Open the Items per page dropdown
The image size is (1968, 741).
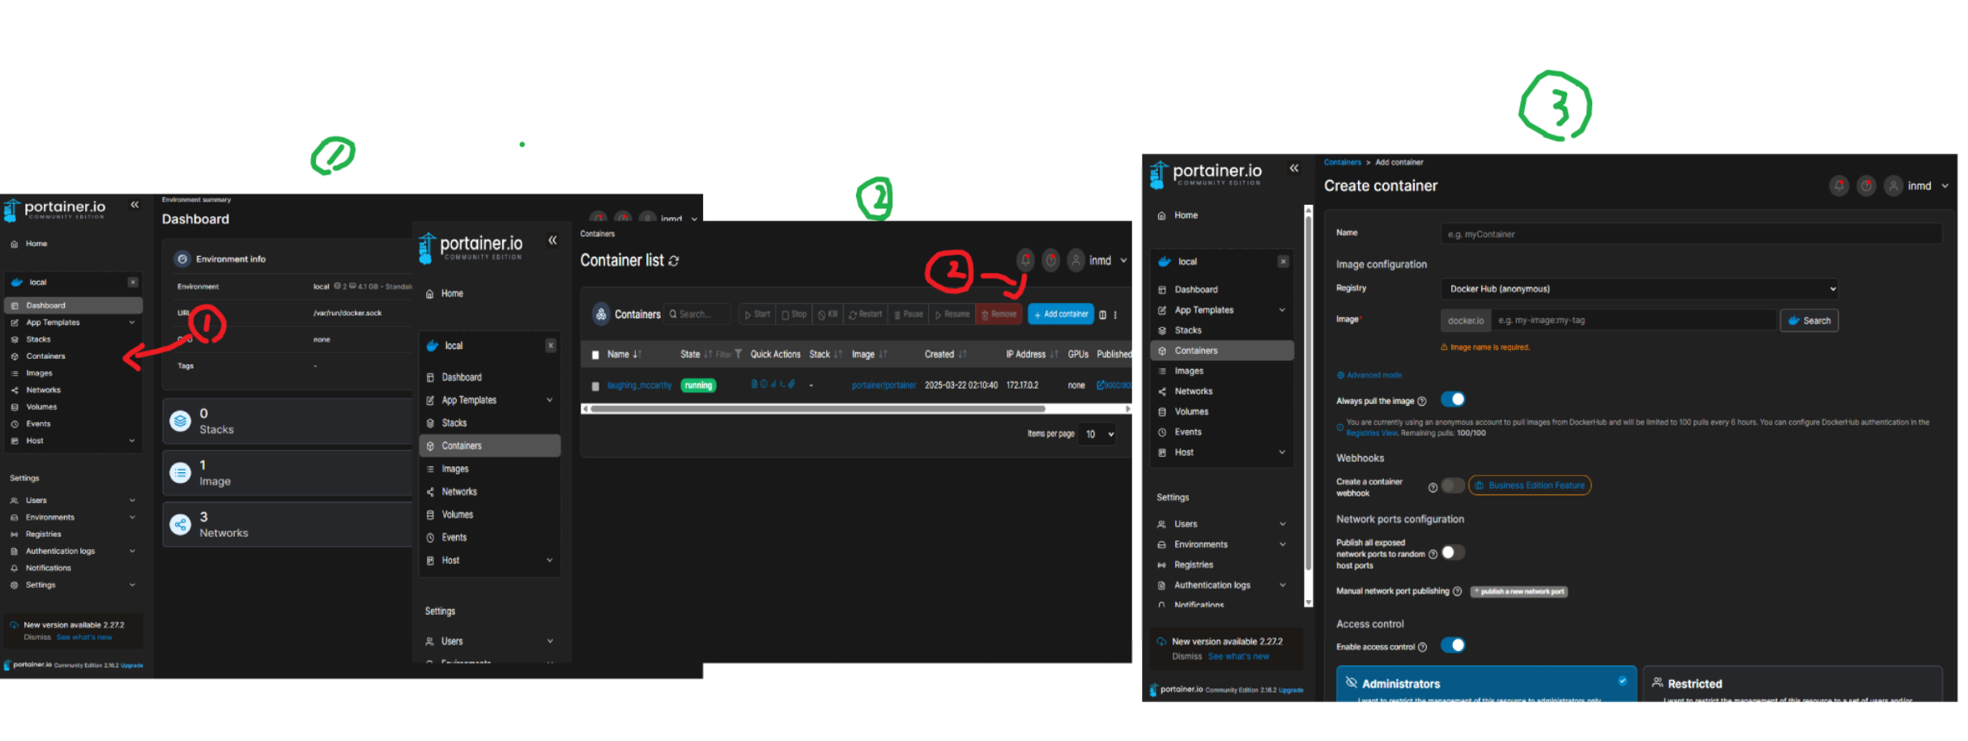[x=1100, y=435]
